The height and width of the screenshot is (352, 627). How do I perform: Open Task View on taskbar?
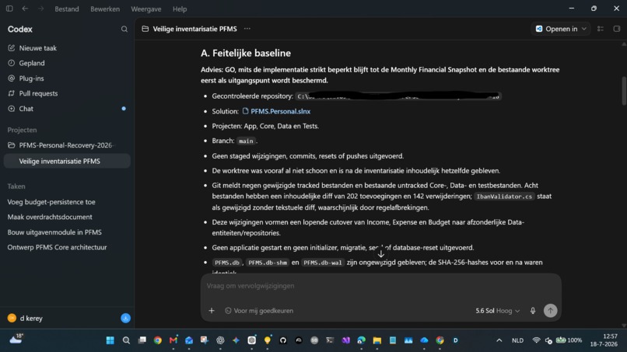142,340
